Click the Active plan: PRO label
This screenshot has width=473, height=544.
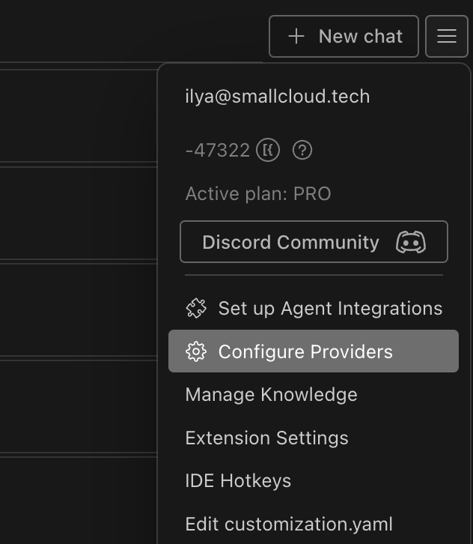pyautogui.click(x=258, y=193)
